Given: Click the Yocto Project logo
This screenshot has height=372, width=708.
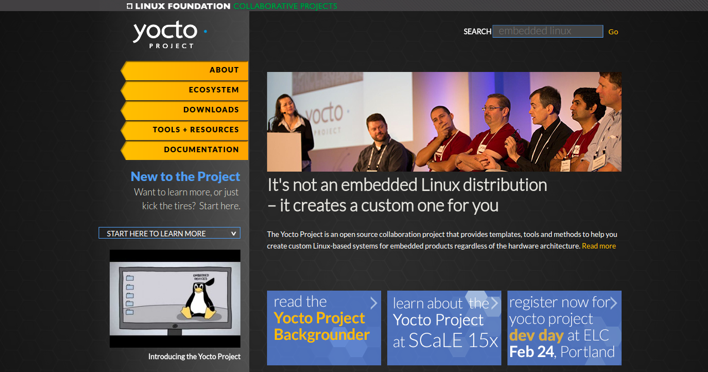Looking at the screenshot, I should coord(170,35).
